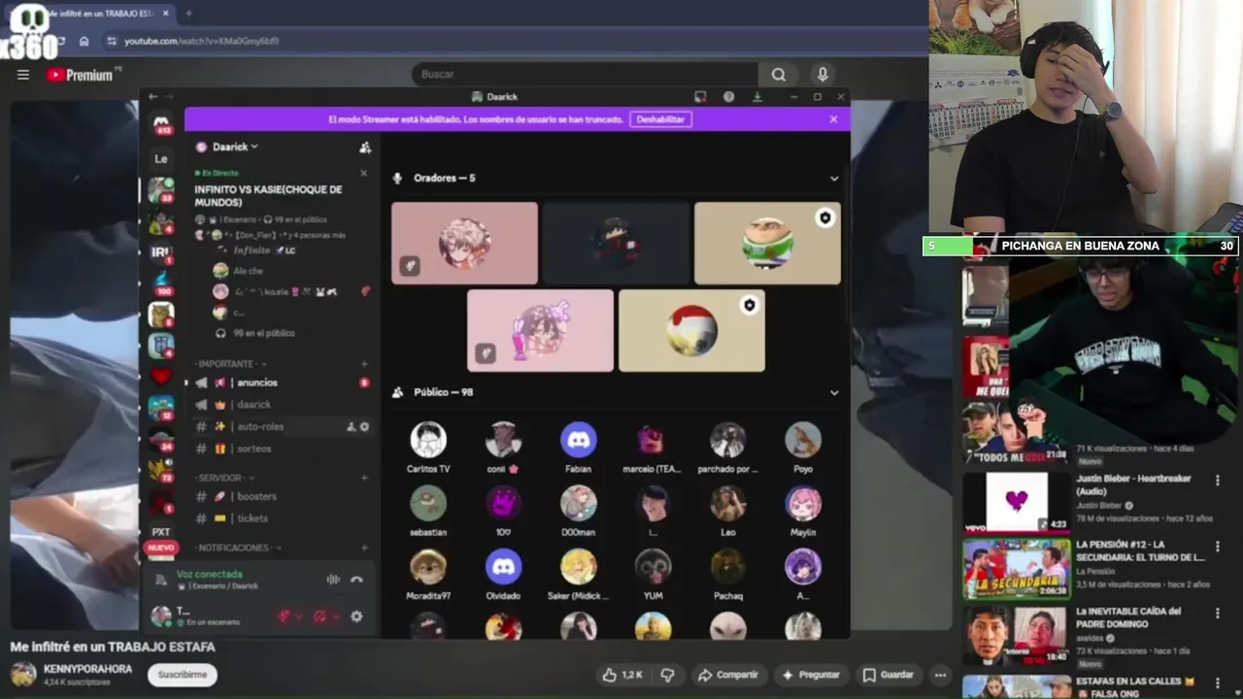Open the red heart server icon in Discord

161,377
